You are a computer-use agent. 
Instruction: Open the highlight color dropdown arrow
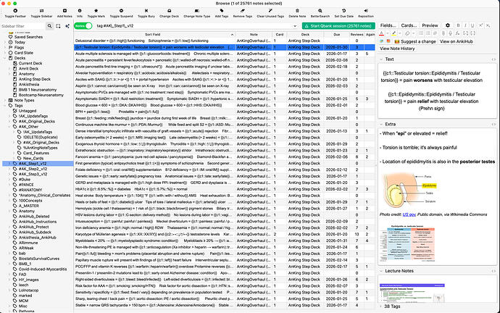click(x=399, y=33)
